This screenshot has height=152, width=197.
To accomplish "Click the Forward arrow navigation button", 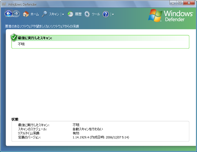I will coord(16,14).
